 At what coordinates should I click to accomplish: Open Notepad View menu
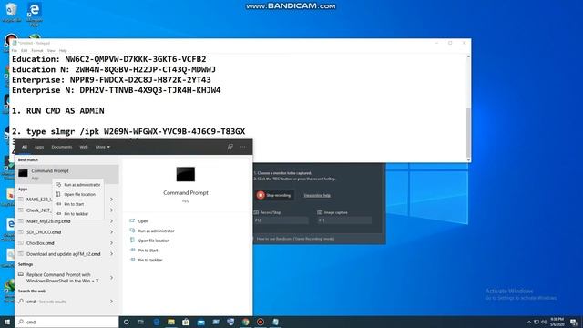[51, 51]
